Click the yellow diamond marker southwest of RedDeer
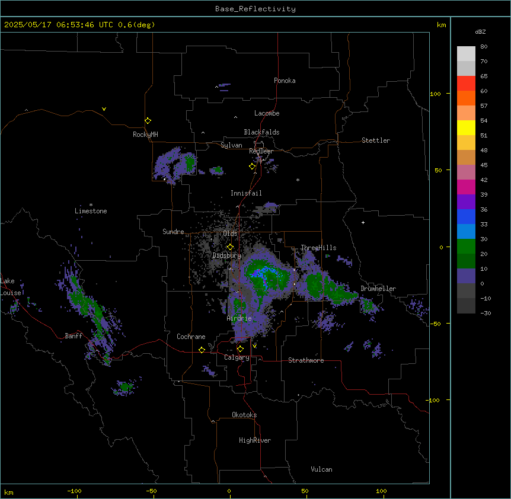 click(x=252, y=167)
